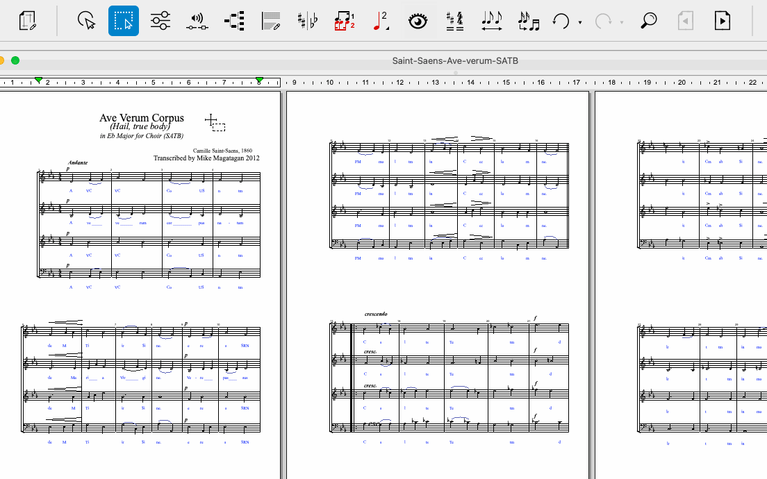Go to the previous page icon
Image resolution: width=767 pixels, height=479 pixels.
685,21
